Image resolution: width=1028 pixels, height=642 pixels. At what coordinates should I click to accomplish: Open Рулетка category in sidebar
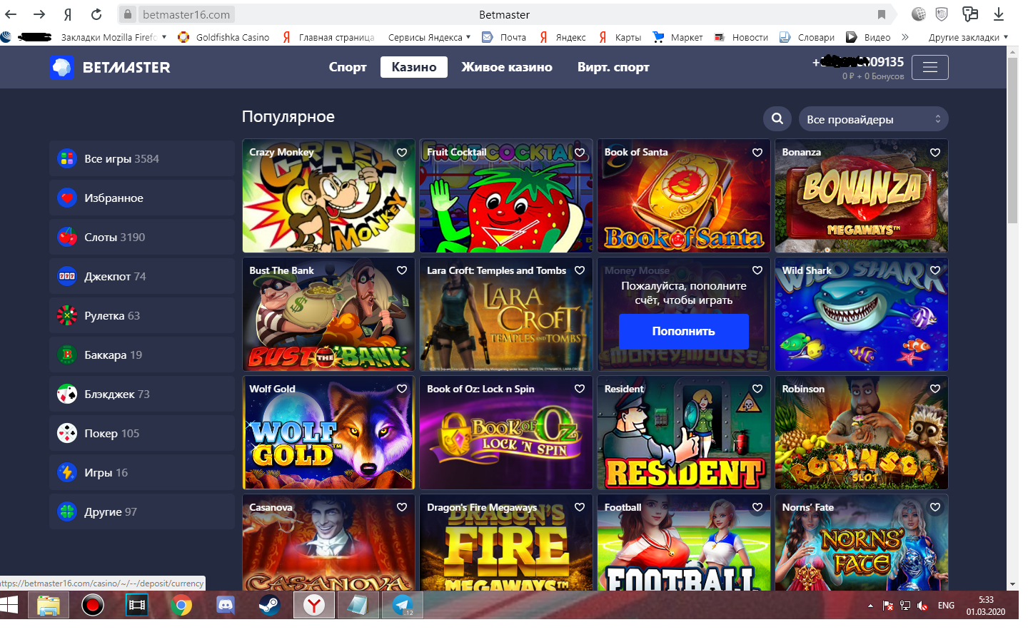pos(142,315)
